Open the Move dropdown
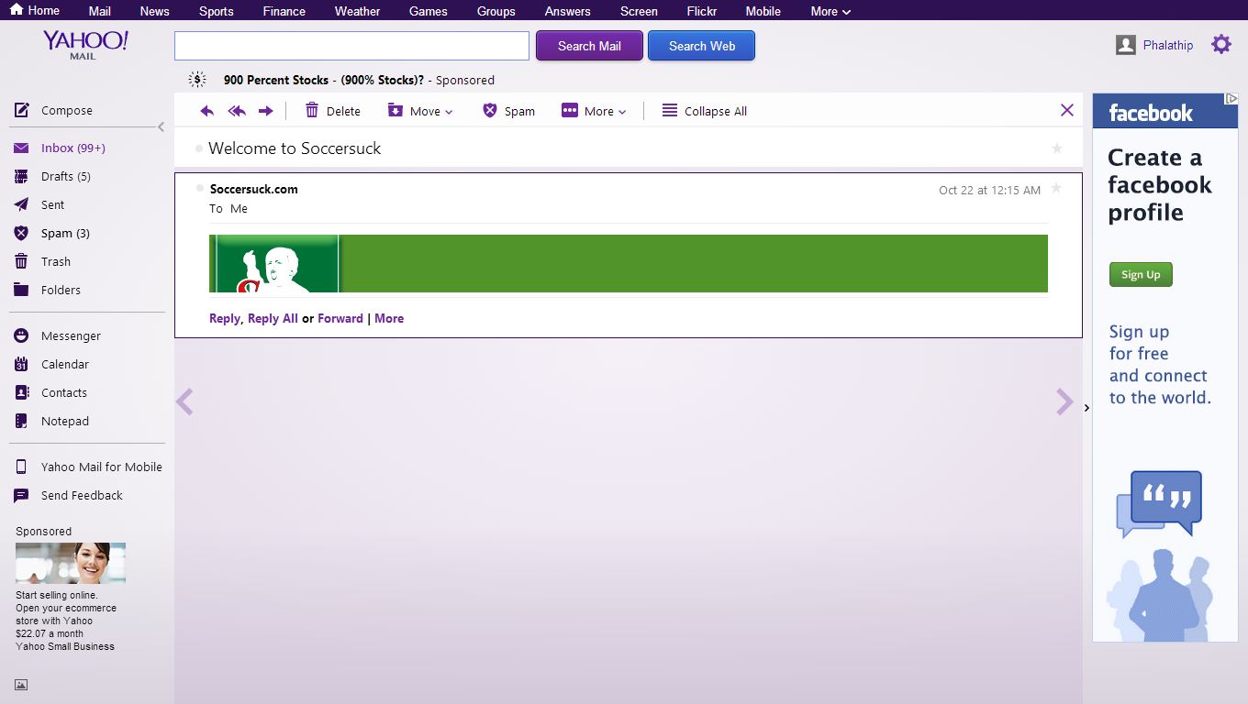Viewport: 1248px width, 704px height. [420, 111]
